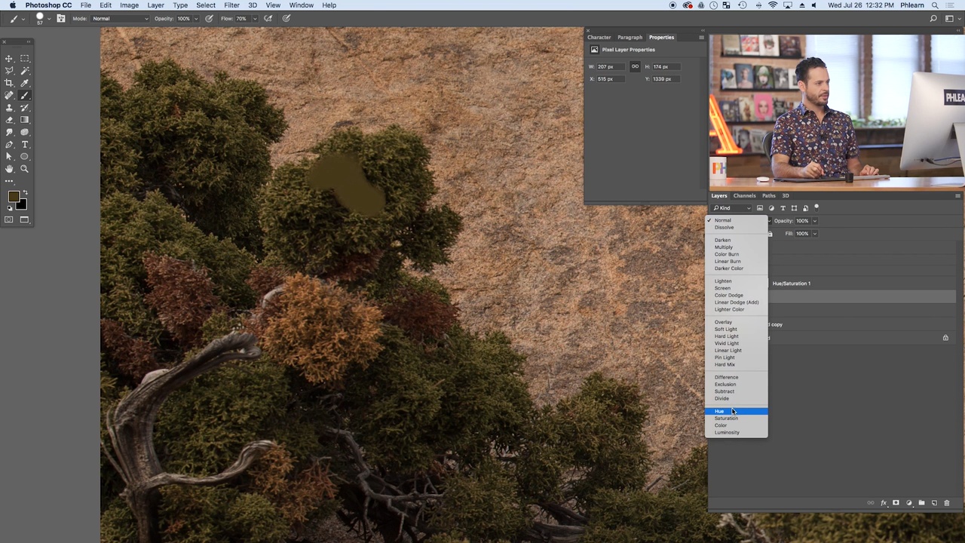The width and height of the screenshot is (965, 543).
Task: Toggle link between width and height
Action: 635,66
